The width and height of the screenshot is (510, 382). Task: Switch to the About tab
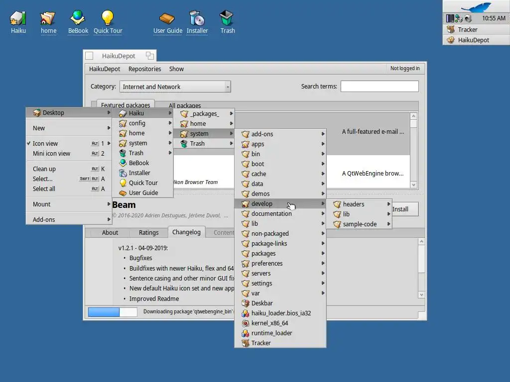click(110, 233)
